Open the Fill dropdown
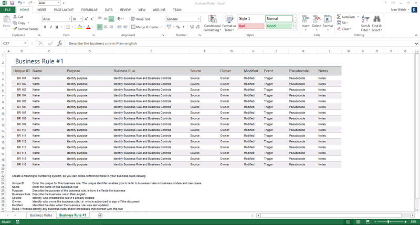This screenshot has width=420, height=225. [x=342, y=23]
